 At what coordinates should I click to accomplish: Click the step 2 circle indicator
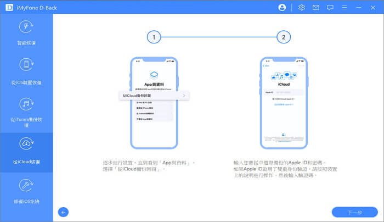[x=283, y=37]
